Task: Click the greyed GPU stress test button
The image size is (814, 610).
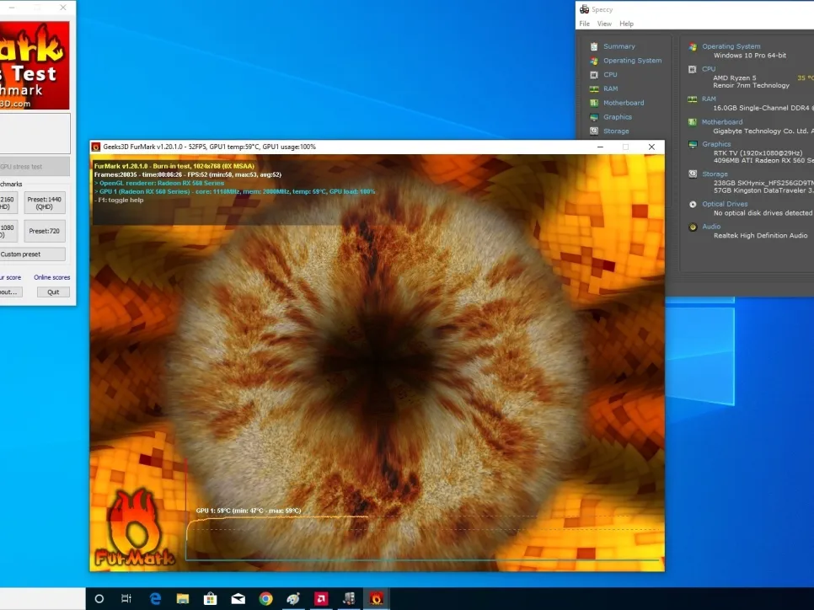Action: (x=35, y=167)
